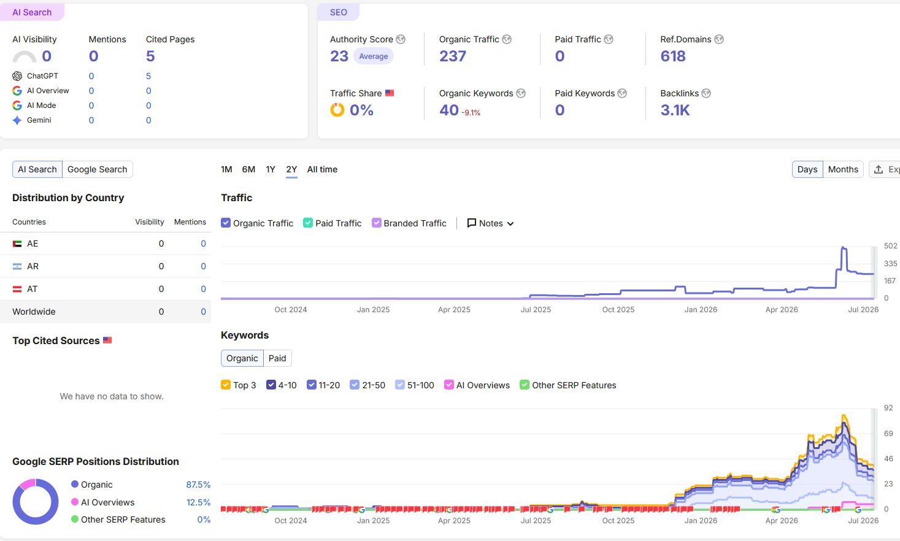Click the Organic legend color dot
This screenshot has width=900, height=541.
[x=75, y=485]
